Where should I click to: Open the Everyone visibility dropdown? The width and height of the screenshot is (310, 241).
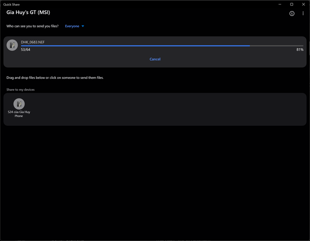coord(74,26)
